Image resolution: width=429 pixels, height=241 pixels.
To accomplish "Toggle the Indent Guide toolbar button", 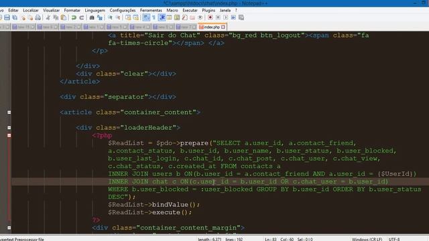I will point(162,17).
